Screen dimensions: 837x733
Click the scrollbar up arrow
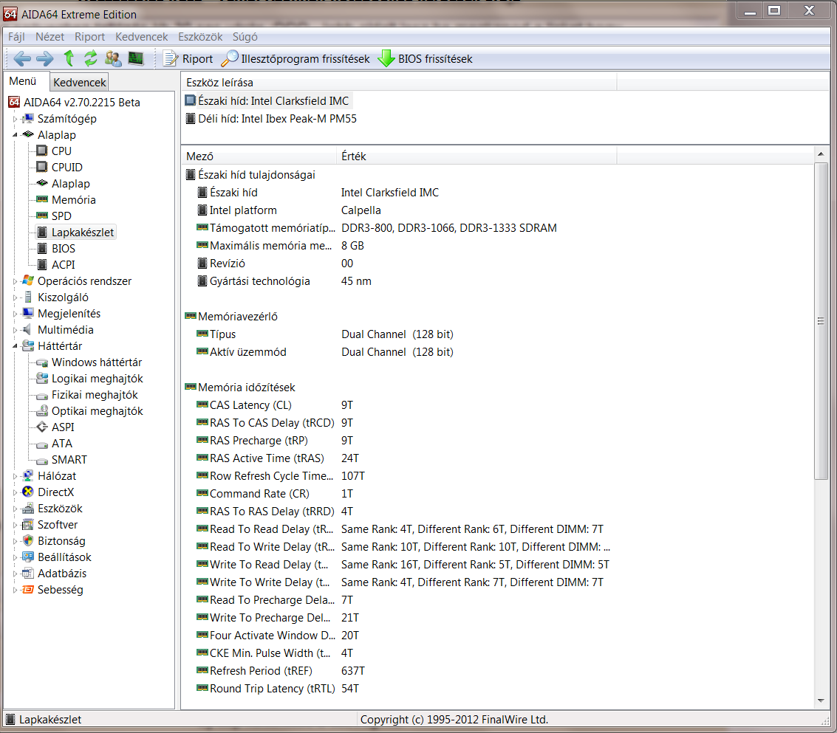click(821, 154)
